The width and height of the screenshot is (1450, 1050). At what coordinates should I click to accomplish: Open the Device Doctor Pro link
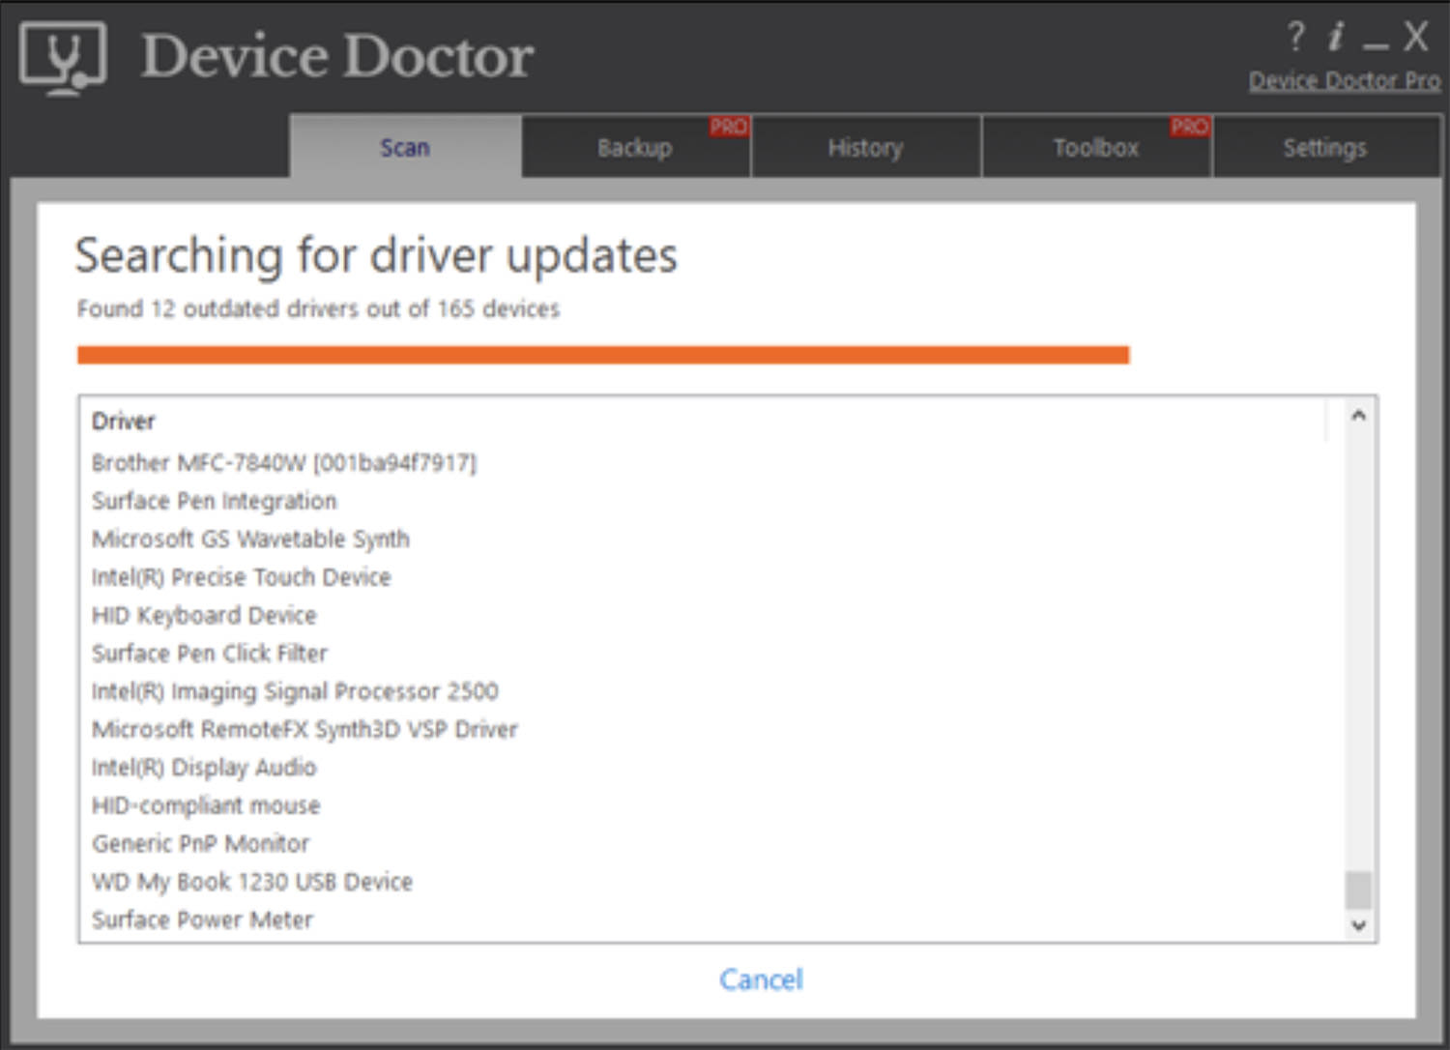click(1345, 81)
